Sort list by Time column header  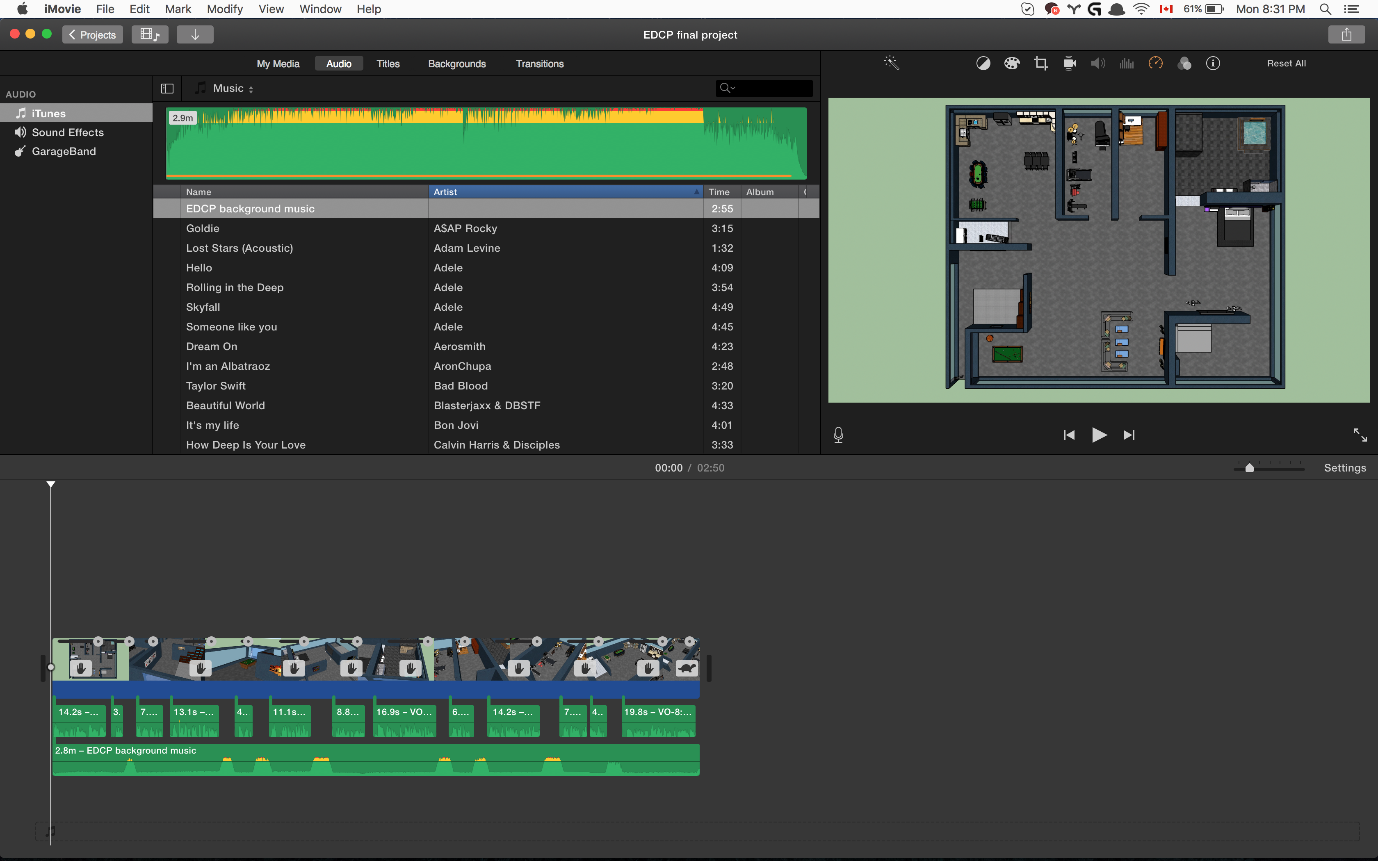[722, 192]
